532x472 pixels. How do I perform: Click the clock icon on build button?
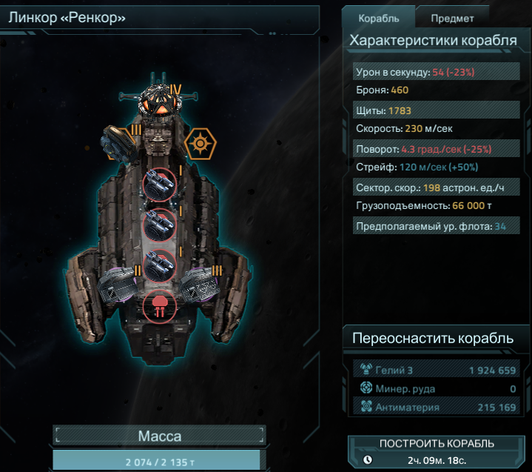(x=368, y=459)
